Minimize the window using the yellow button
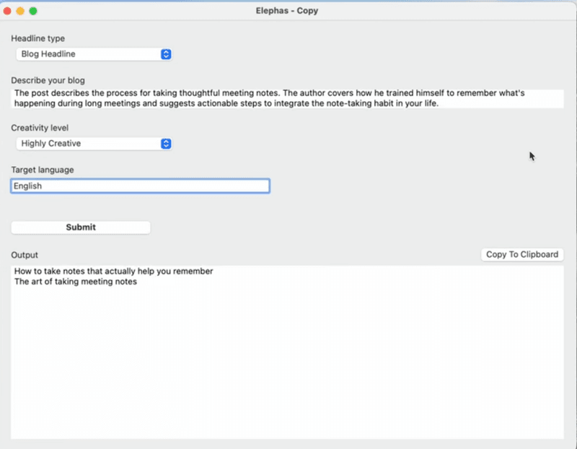 pos(20,11)
